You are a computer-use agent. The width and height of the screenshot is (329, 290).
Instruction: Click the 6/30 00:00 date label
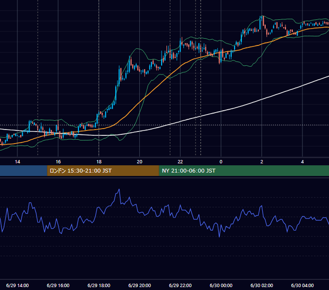(221, 285)
